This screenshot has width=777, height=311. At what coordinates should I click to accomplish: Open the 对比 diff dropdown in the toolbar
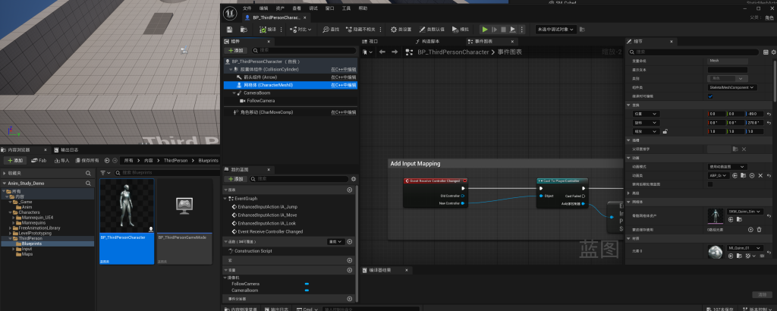click(x=300, y=30)
